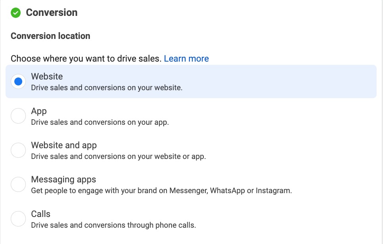The image size is (383, 244).
Task: Click the Conversion location subheading
Action: [50, 36]
